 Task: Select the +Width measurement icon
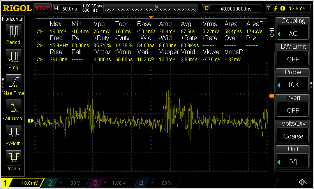[x=13, y=133]
